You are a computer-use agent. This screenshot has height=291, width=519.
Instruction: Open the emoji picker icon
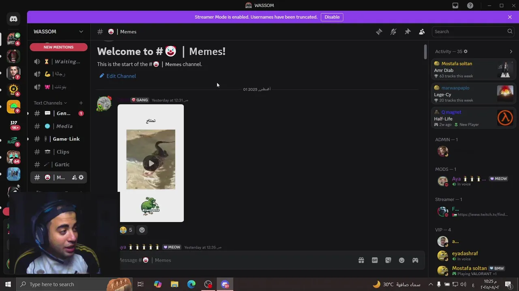pyautogui.click(x=402, y=260)
